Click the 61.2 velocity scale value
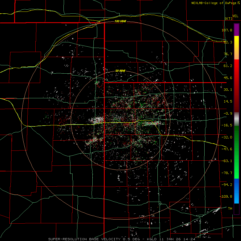This screenshot has height=241, width=241. coord(228,66)
